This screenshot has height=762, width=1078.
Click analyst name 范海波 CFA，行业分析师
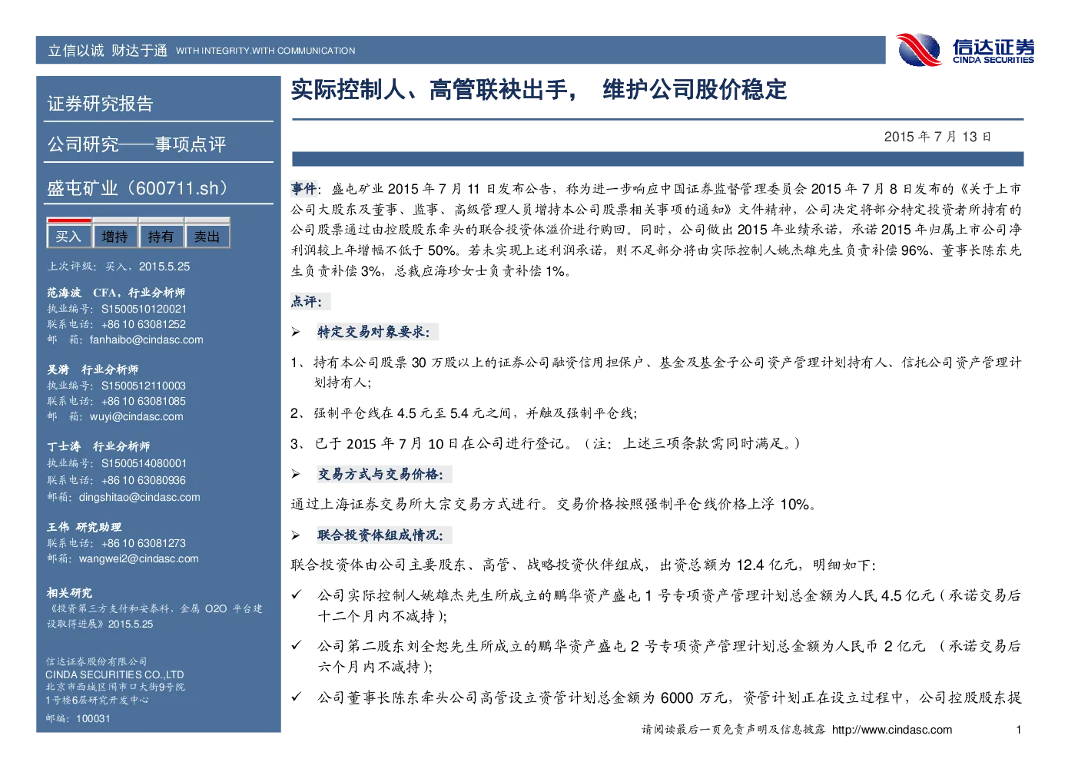pyautogui.click(x=116, y=293)
